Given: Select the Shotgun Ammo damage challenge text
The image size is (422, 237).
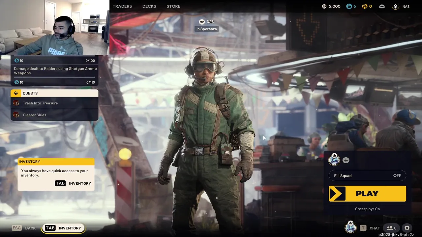Looking at the screenshot, I should [55, 71].
